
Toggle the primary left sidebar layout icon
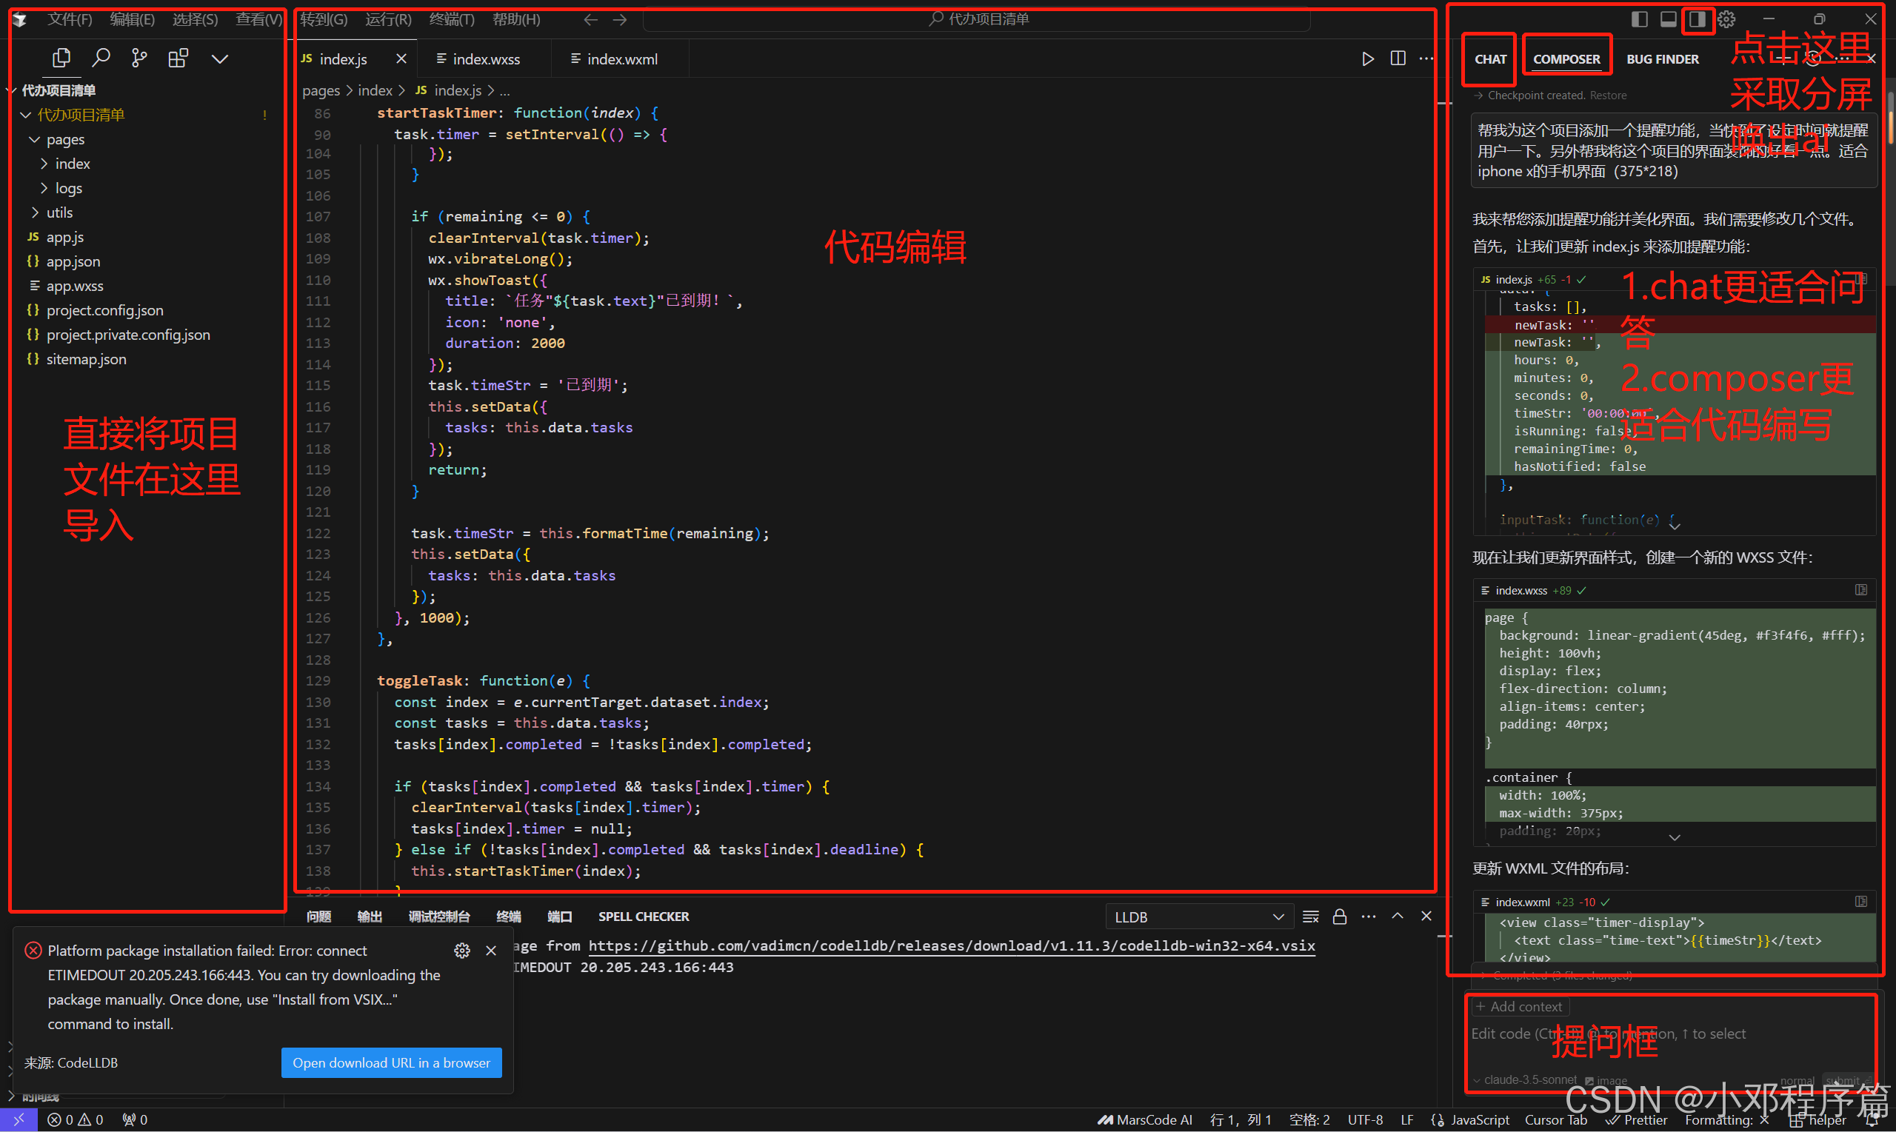pyautogui.click(x=1639, y=19)
